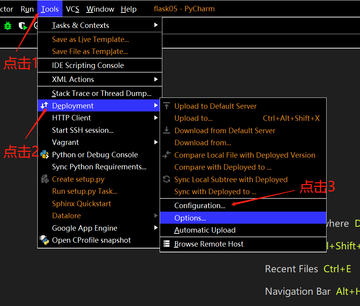The height and width of the screenshot is (306, 360).
Task: Open the Tools menu
Action: (x=50, y=9)
